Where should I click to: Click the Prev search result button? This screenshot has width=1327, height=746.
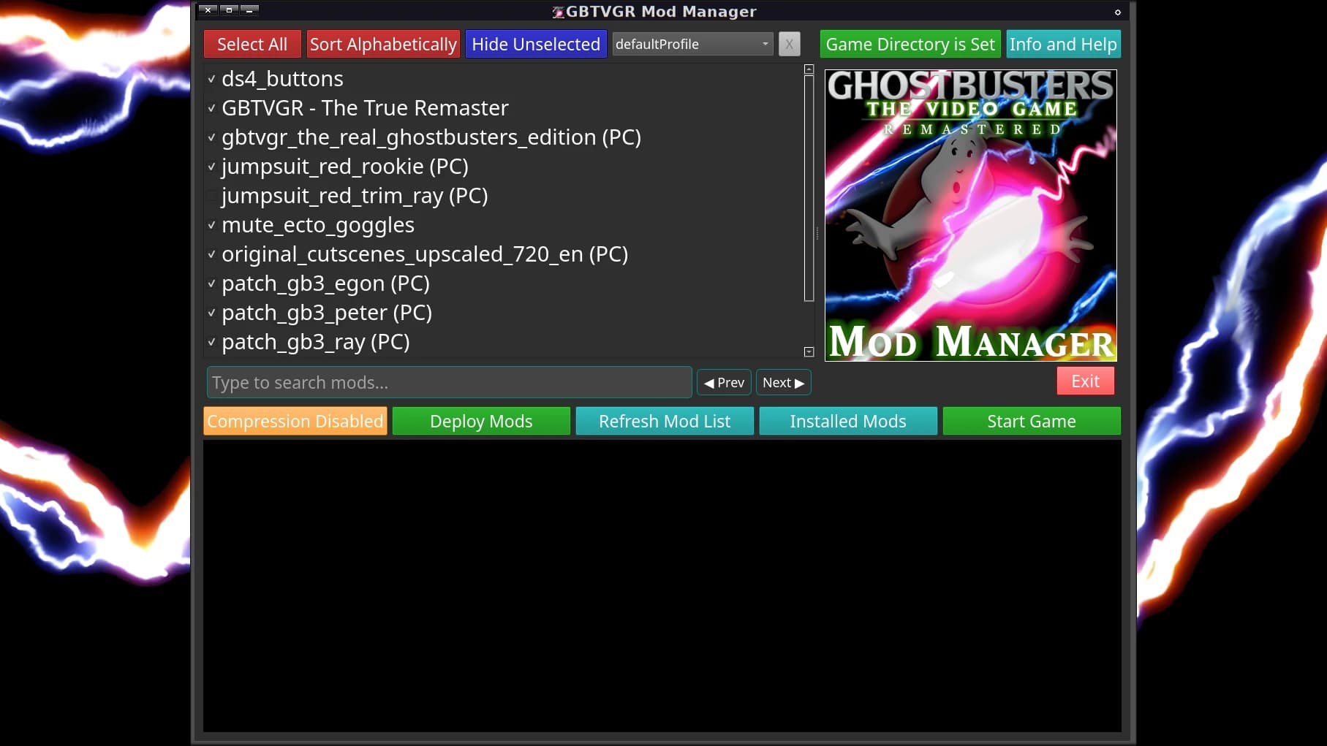point(724,382)
